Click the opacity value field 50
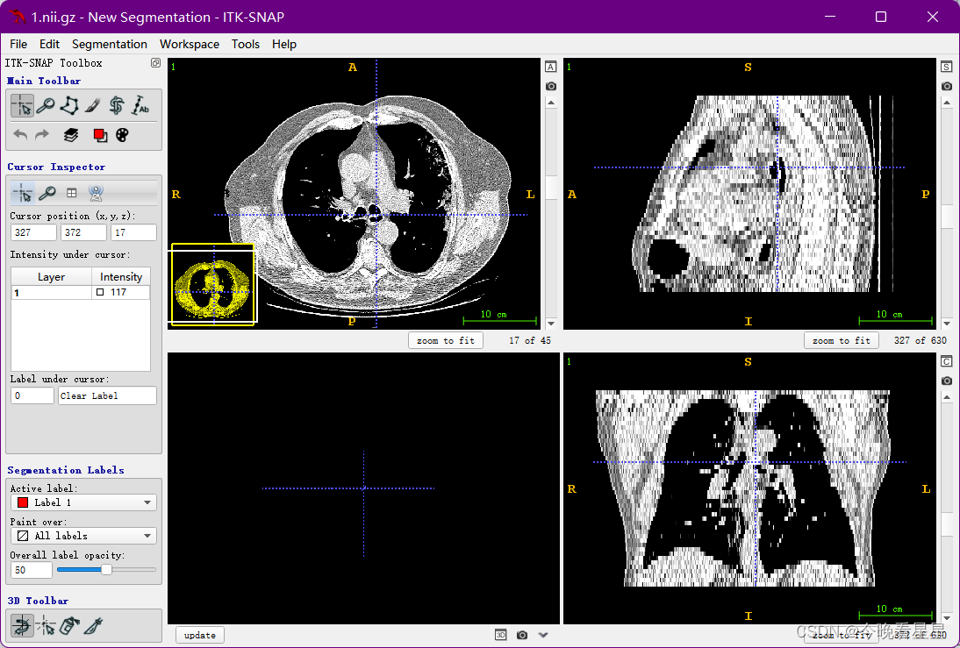The height and width of the screenshot is (648, 960). point(32,570)
